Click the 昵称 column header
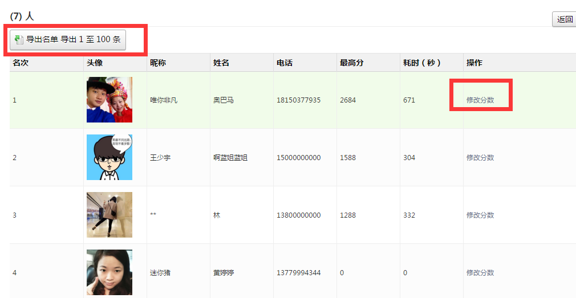576x298 pixels. point(158,63)
